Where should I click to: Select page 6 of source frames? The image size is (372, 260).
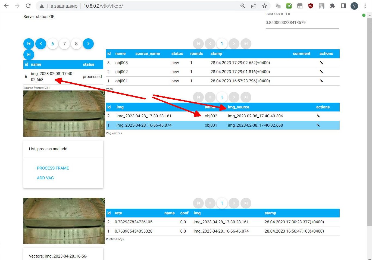point(53,44)
